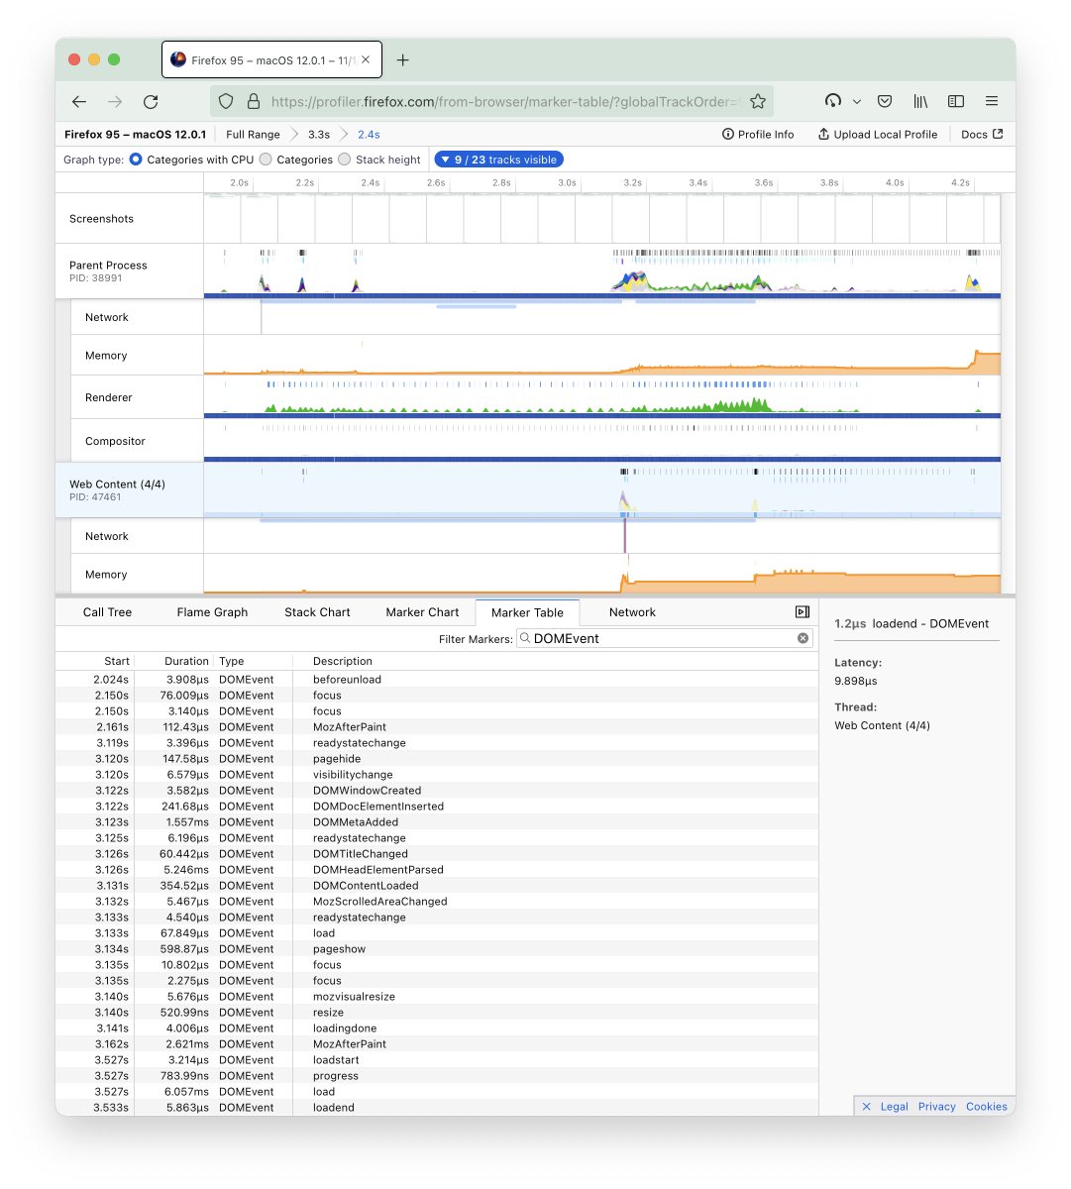Image resolution: width=1071 pixels, height=1189 pixels.
Task: Switch to the Call Tree tab
Action: [x=107, y=612]
